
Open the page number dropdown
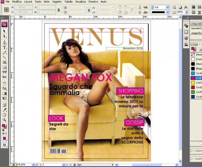click(64, 165)
